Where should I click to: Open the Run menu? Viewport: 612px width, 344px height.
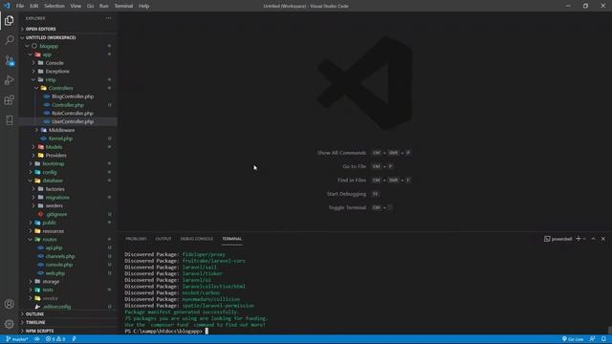(104, 6)
